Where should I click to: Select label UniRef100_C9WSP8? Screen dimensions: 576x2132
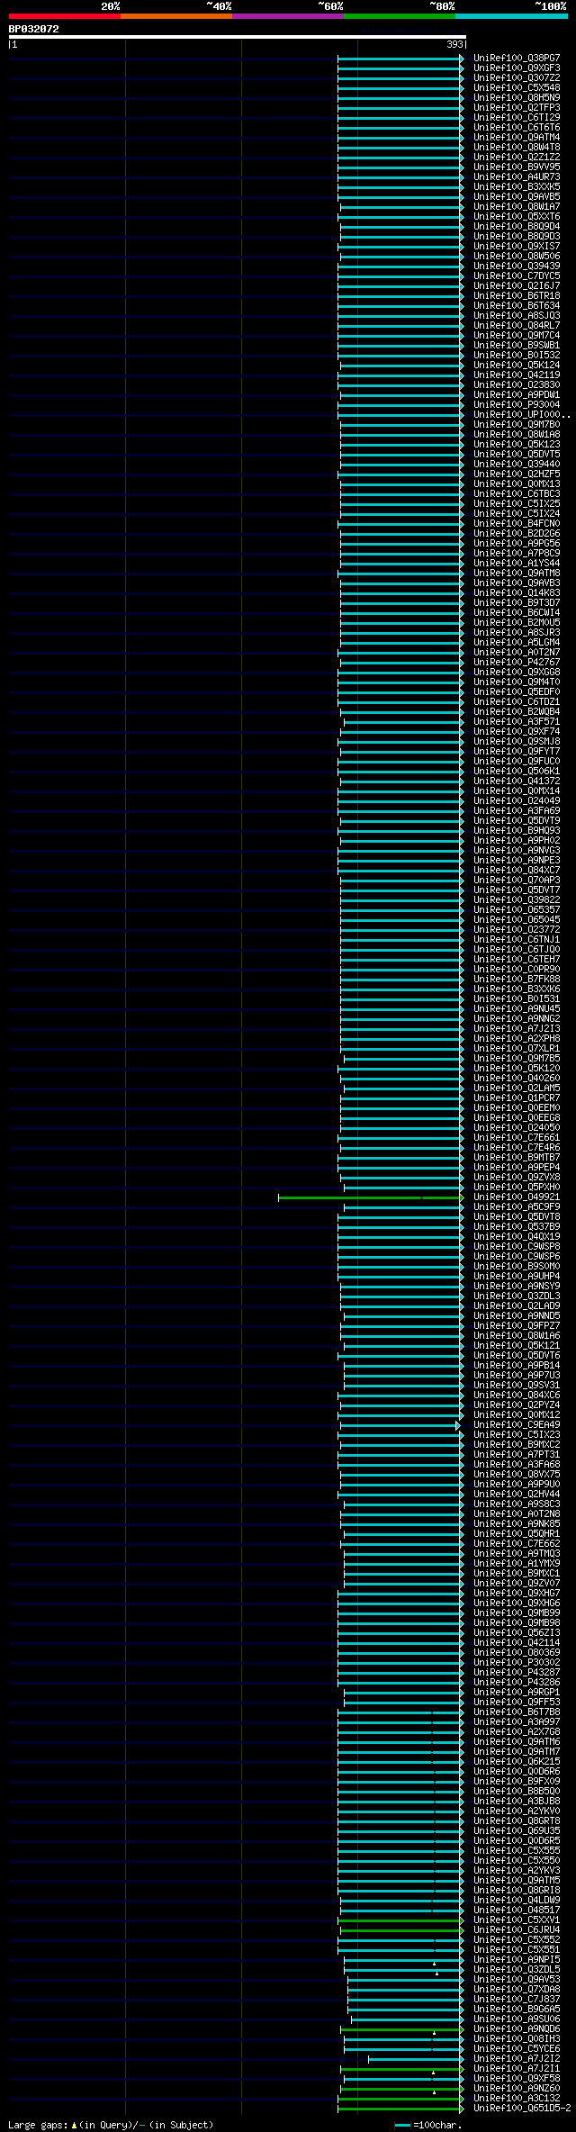pos(517,1246)
